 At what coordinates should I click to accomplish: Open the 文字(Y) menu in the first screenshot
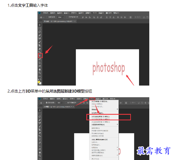(74, 13)
